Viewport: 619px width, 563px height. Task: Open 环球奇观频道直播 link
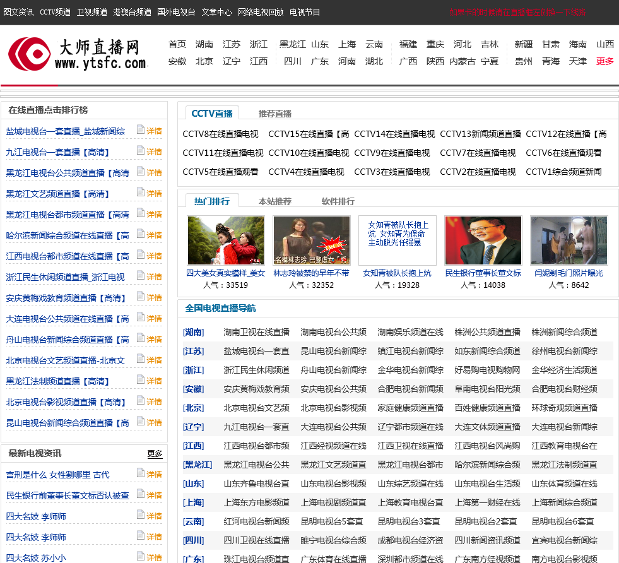pos(565,408)
